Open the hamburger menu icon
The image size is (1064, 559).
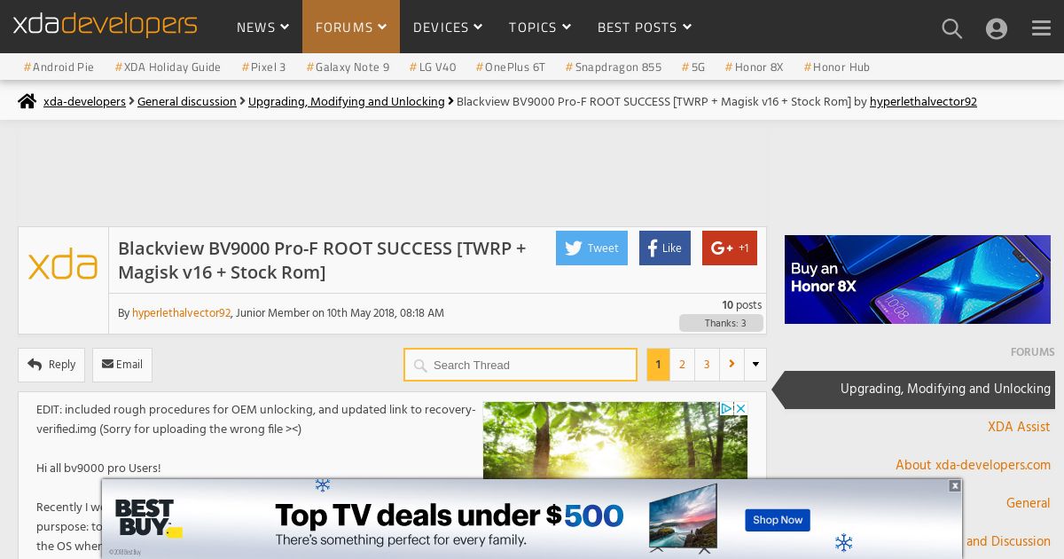pos(1041,28)
